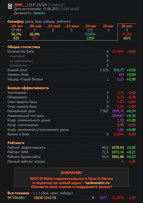
Task: Click the Очки защиты базы row
Action: pos(72,102)
